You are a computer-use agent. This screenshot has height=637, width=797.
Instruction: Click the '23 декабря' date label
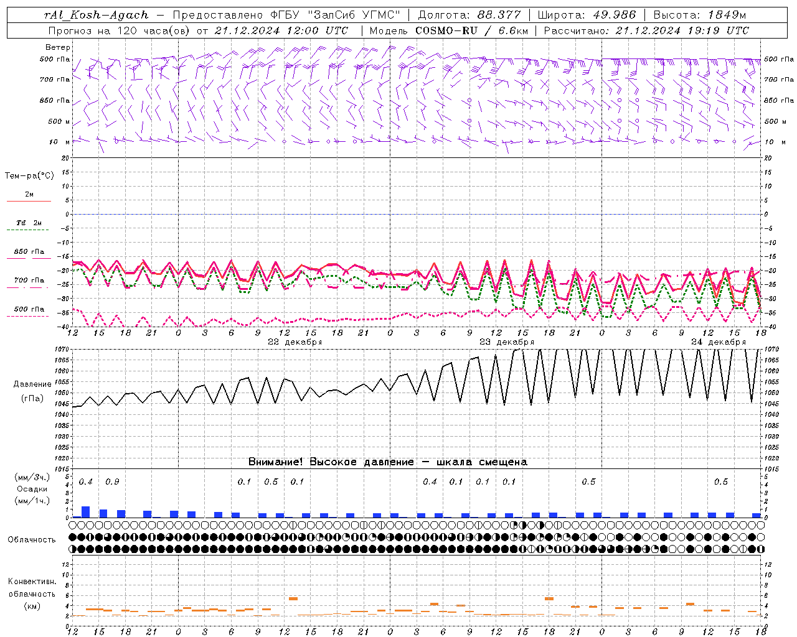tap(506, 342)
